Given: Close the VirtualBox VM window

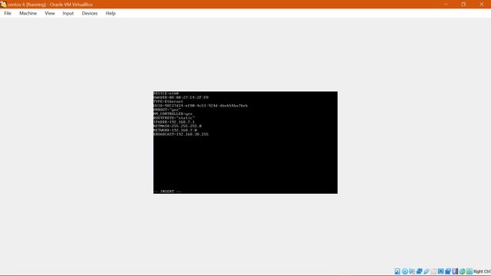Looking at the screenshot, I should (x=482, y=5).
